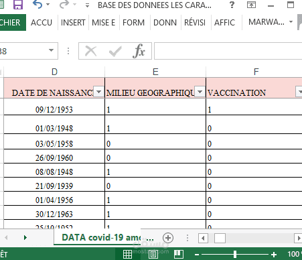This screenshot has width=302, height=260.
Task: Open the AFFIC view tab
Action: (224, 23)
